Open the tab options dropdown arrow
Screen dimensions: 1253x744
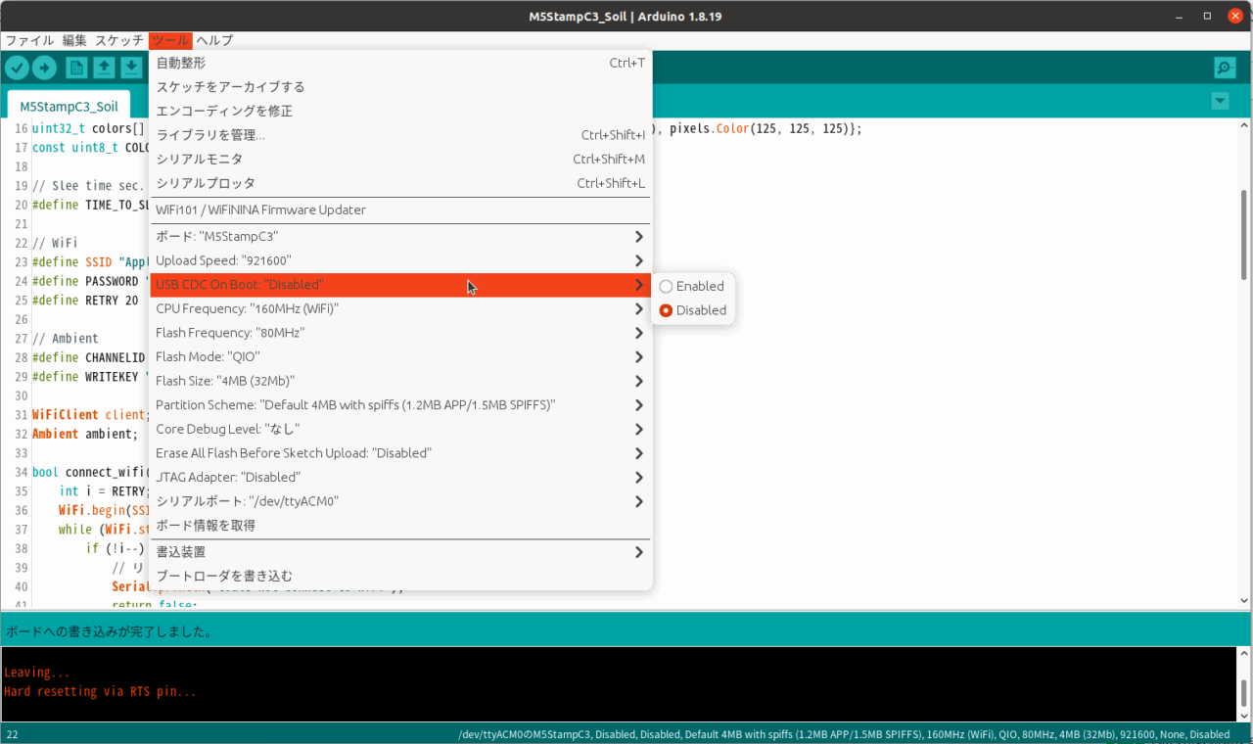pyautogui.click(x=1220, y=101)
